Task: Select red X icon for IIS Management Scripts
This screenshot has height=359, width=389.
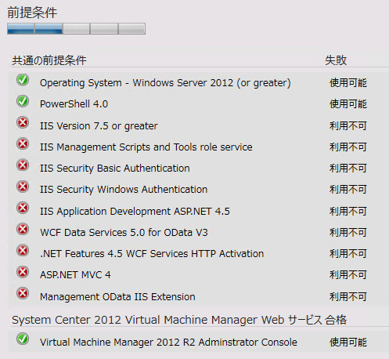Action: (x=23, y=144)
